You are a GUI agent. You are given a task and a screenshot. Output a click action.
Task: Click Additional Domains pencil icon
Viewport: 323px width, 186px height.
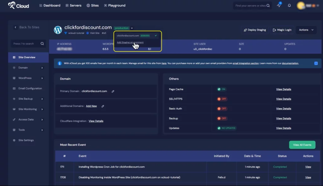(103, 106)
